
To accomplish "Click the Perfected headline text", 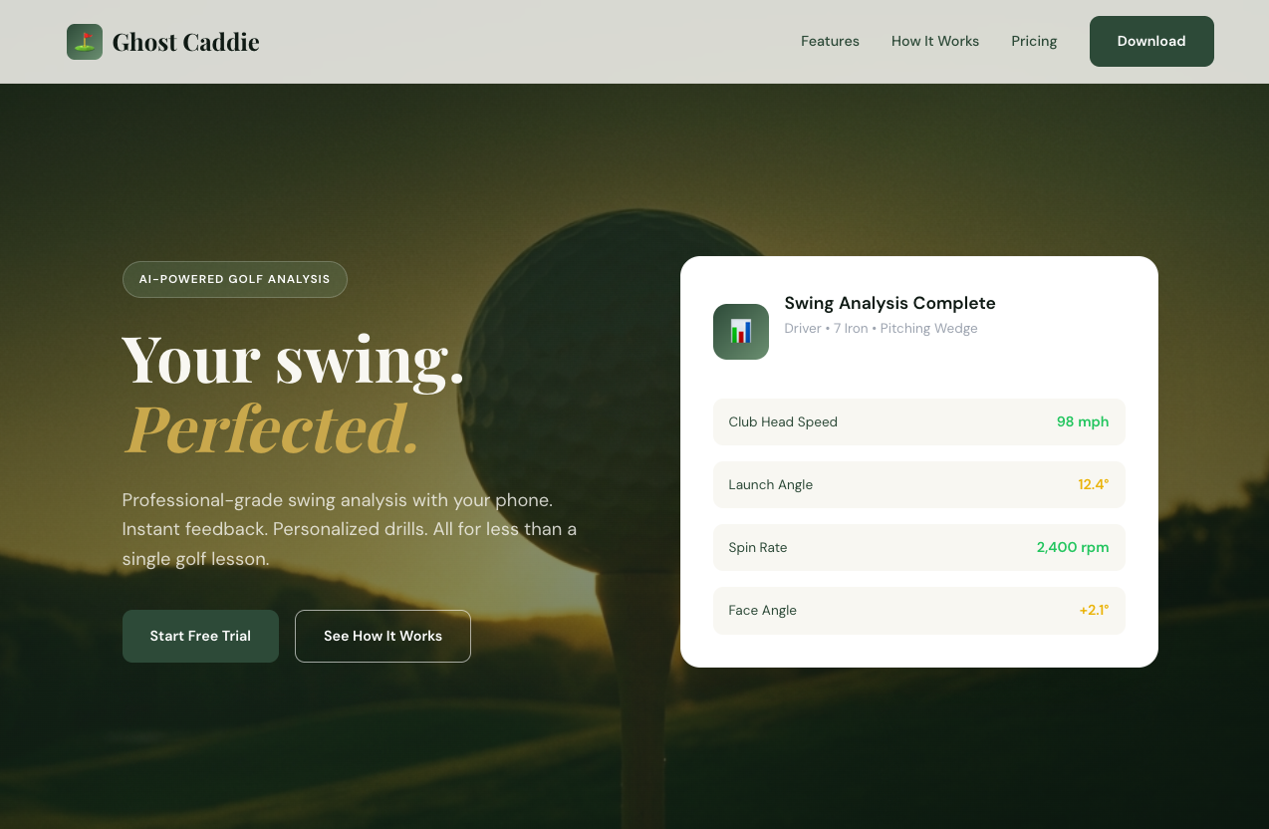I will tap(272, 429).
